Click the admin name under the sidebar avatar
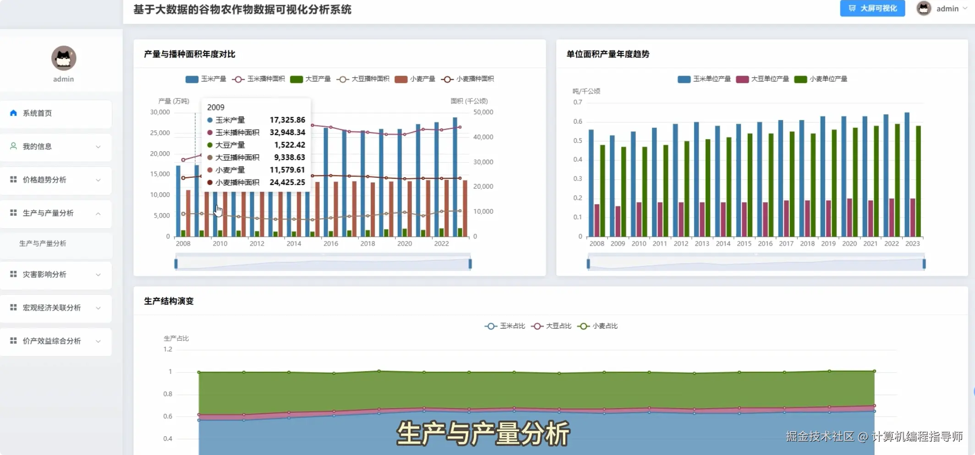Image resolution: width=975 pixels, height=455 pixels. (x=64, y=79)
